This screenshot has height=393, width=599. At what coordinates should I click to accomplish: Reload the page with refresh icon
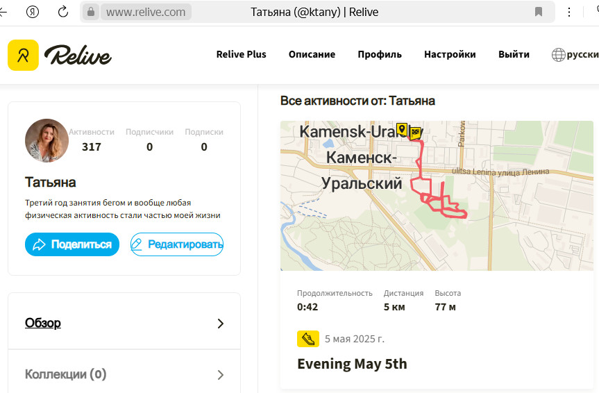click(63, 12)
